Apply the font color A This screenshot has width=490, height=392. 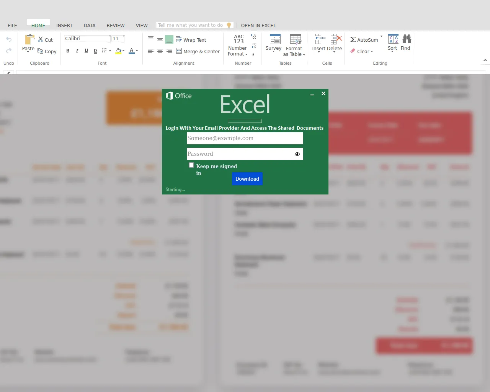[x=132, y=51]
